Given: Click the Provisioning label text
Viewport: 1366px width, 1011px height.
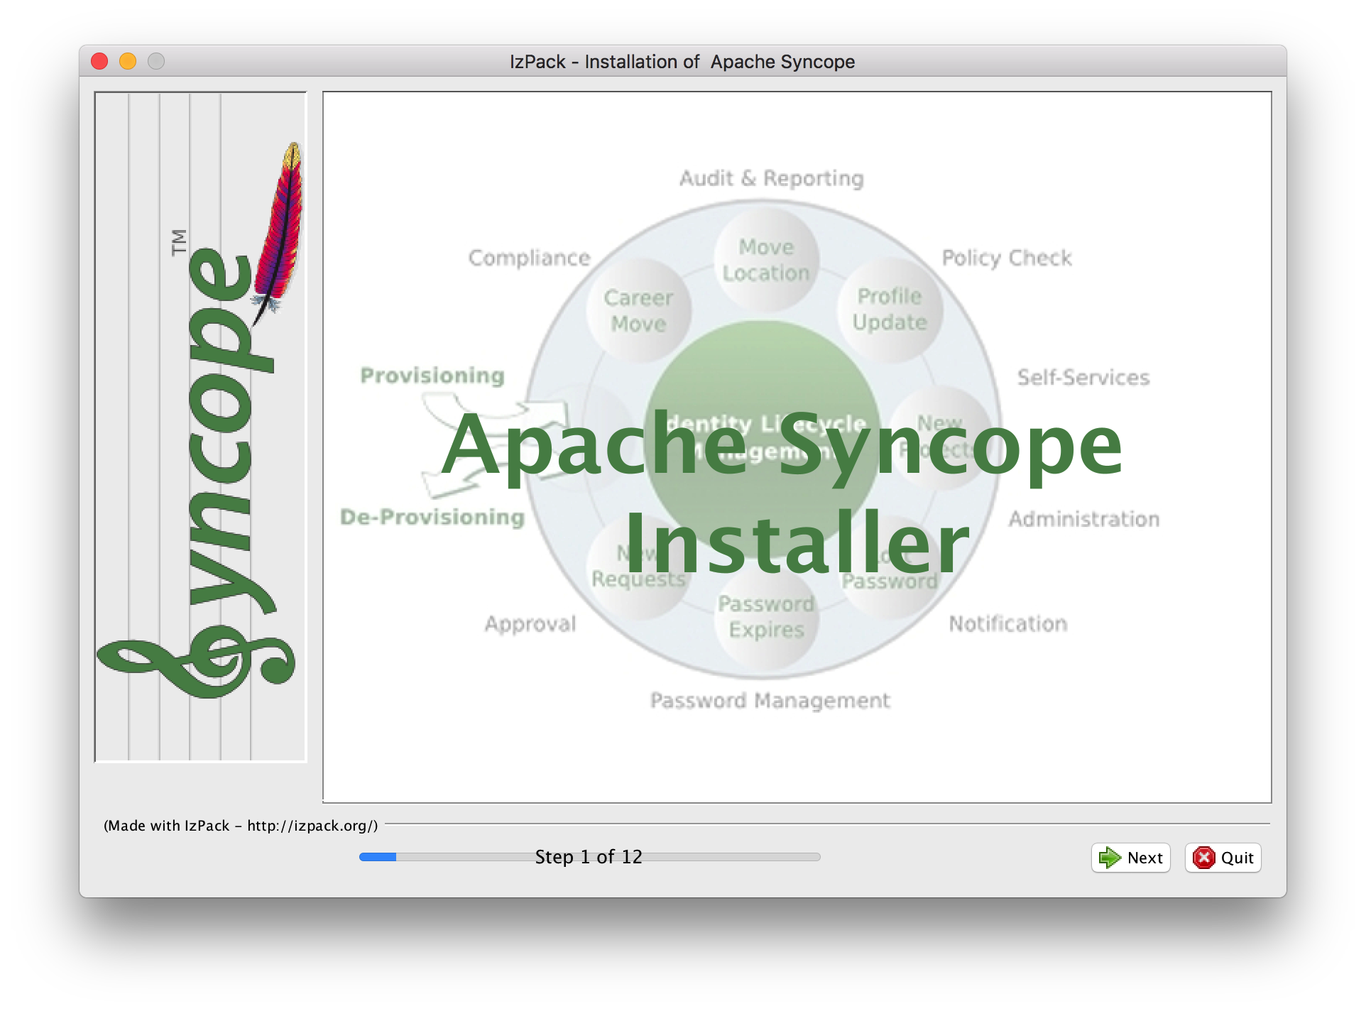Looking at the screenshot, I should [432, 375].
